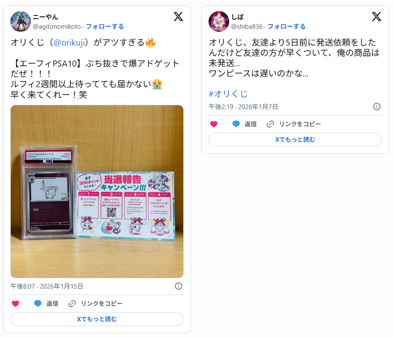Open the info icon on ニーやん's tweet

click(179, 286)
